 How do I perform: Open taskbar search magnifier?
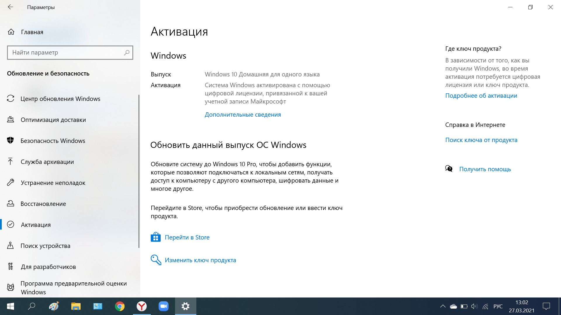coord(32,306)
